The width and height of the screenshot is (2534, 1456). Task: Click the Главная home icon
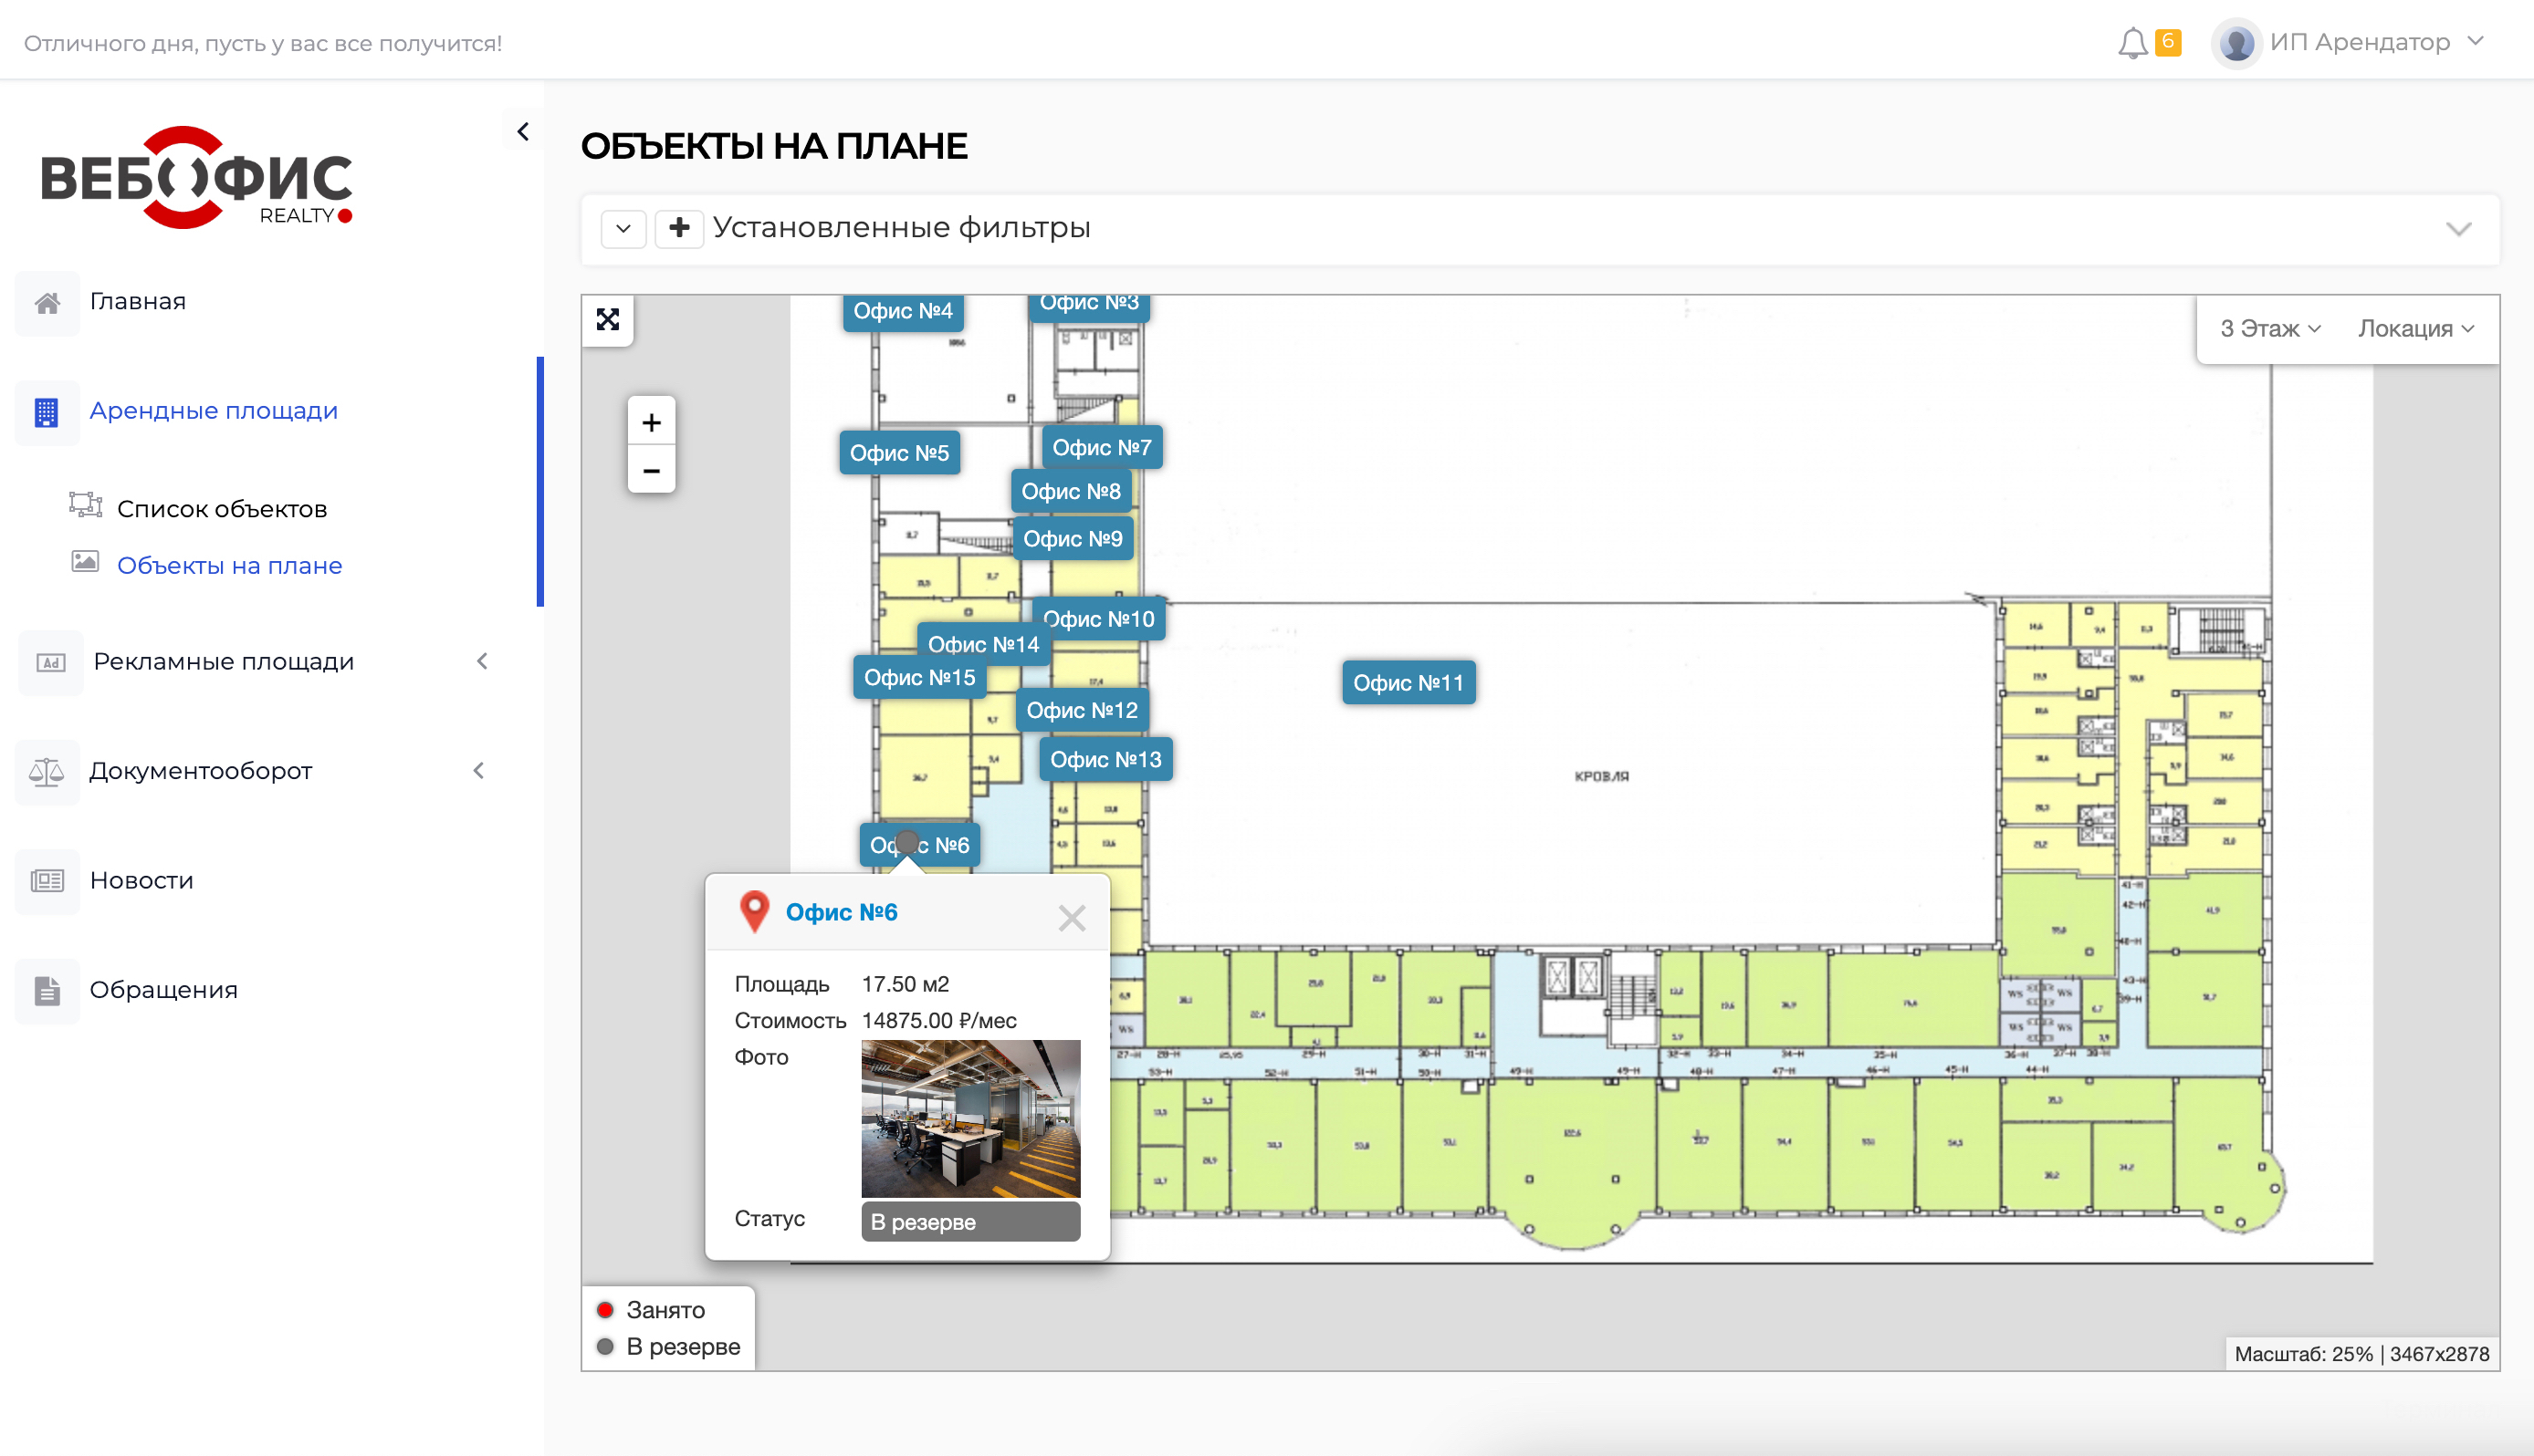click(47, 303)
